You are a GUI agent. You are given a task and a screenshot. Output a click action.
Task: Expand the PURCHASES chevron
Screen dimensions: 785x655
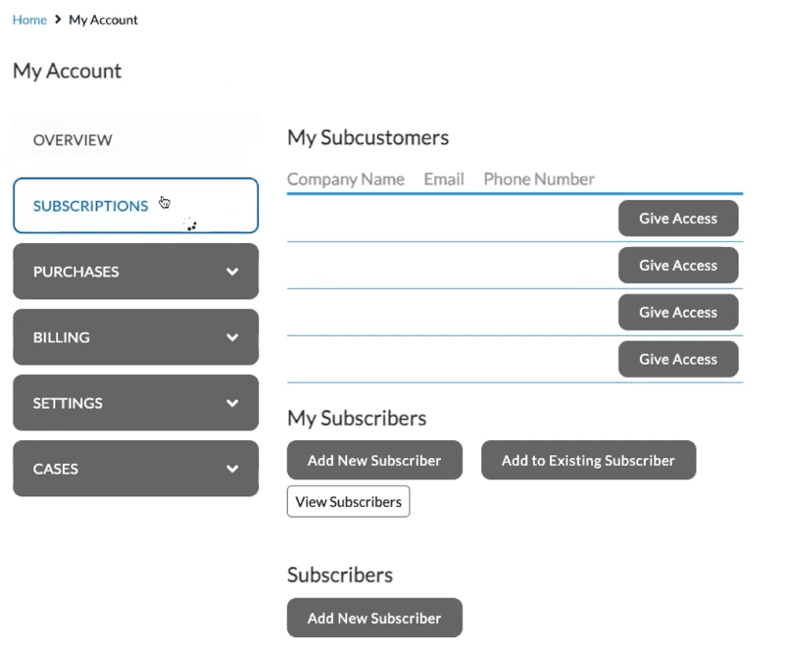232,272
